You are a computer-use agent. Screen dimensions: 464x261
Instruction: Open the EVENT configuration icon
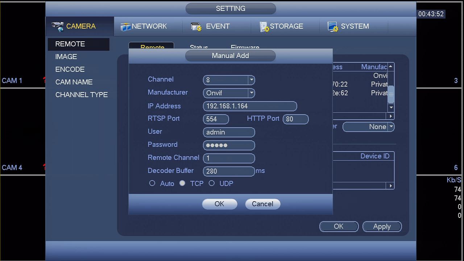196,26
